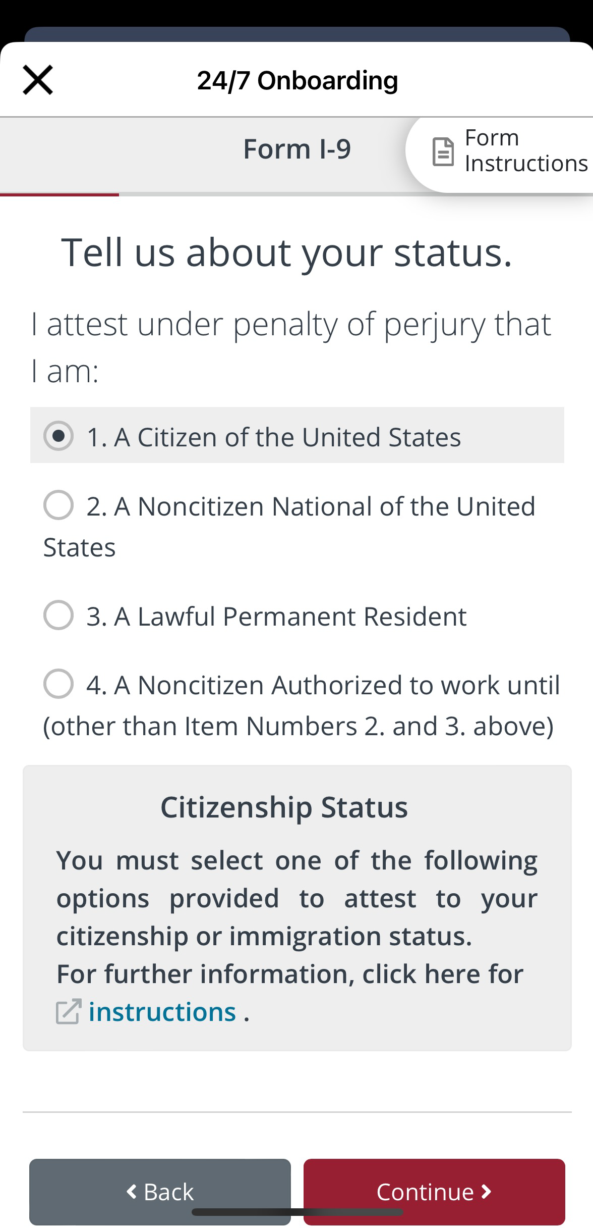Tap the Citizenship Status heading
The width and height of the screenshot is (593, 1228).
[284, 807]
